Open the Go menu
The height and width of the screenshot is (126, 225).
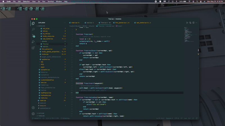click(x=39, y=1)
